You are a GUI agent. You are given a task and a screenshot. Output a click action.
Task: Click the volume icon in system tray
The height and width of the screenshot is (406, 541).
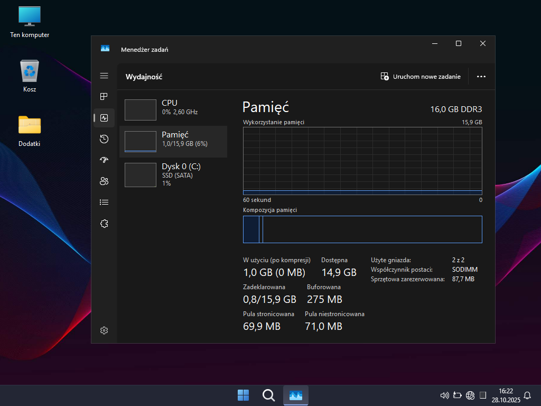pos(444,395)
